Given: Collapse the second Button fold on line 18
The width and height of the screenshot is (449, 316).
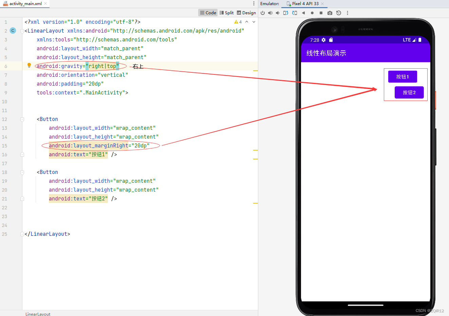Looking at the screenshot, I should coord(22,172).
